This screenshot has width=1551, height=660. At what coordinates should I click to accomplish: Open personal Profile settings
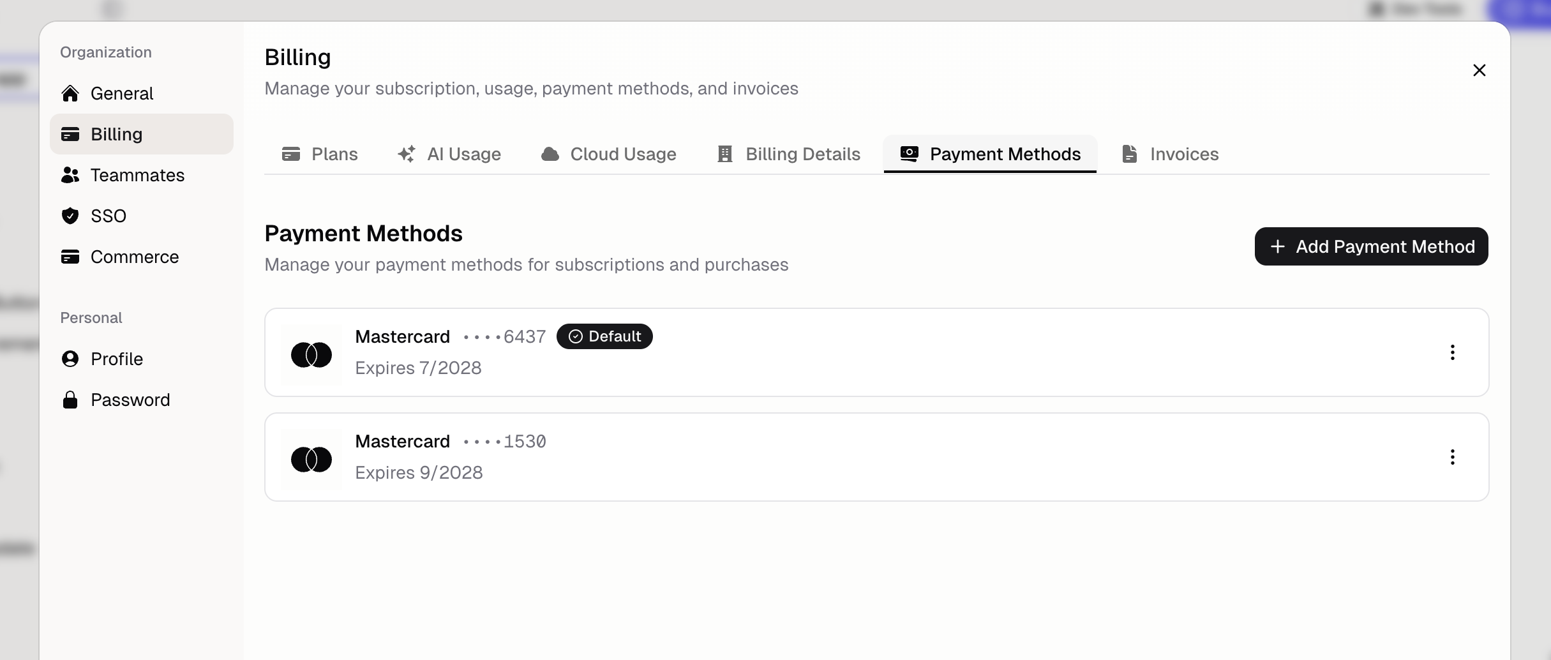tap(142, 359)
